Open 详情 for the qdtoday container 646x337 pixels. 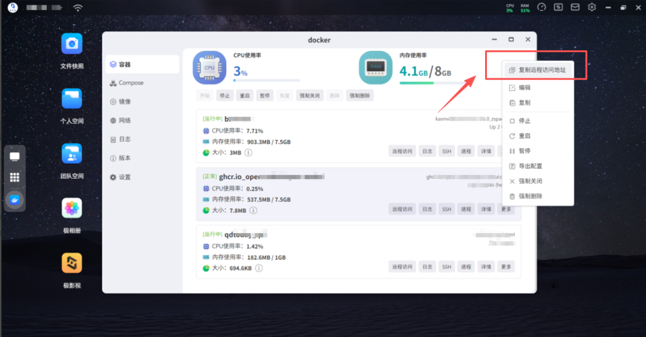(x=486, y=266)
